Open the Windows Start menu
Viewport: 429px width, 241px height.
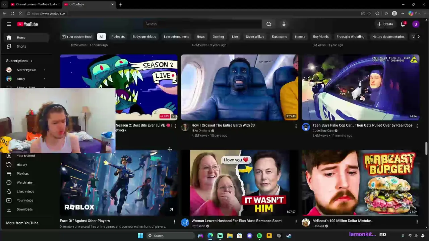[x=140, y=236]
